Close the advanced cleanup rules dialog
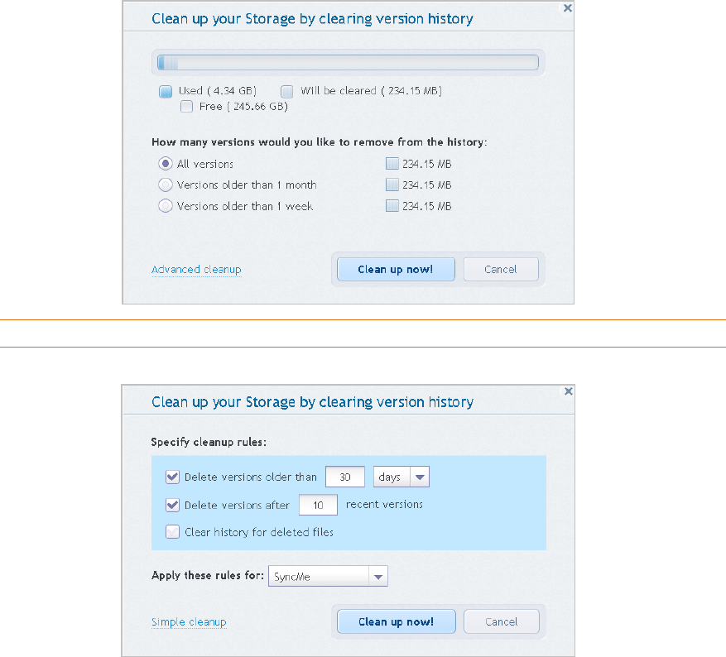Image resolution: width=726 pixels, height=657 pixels. (x=567, y=391)
